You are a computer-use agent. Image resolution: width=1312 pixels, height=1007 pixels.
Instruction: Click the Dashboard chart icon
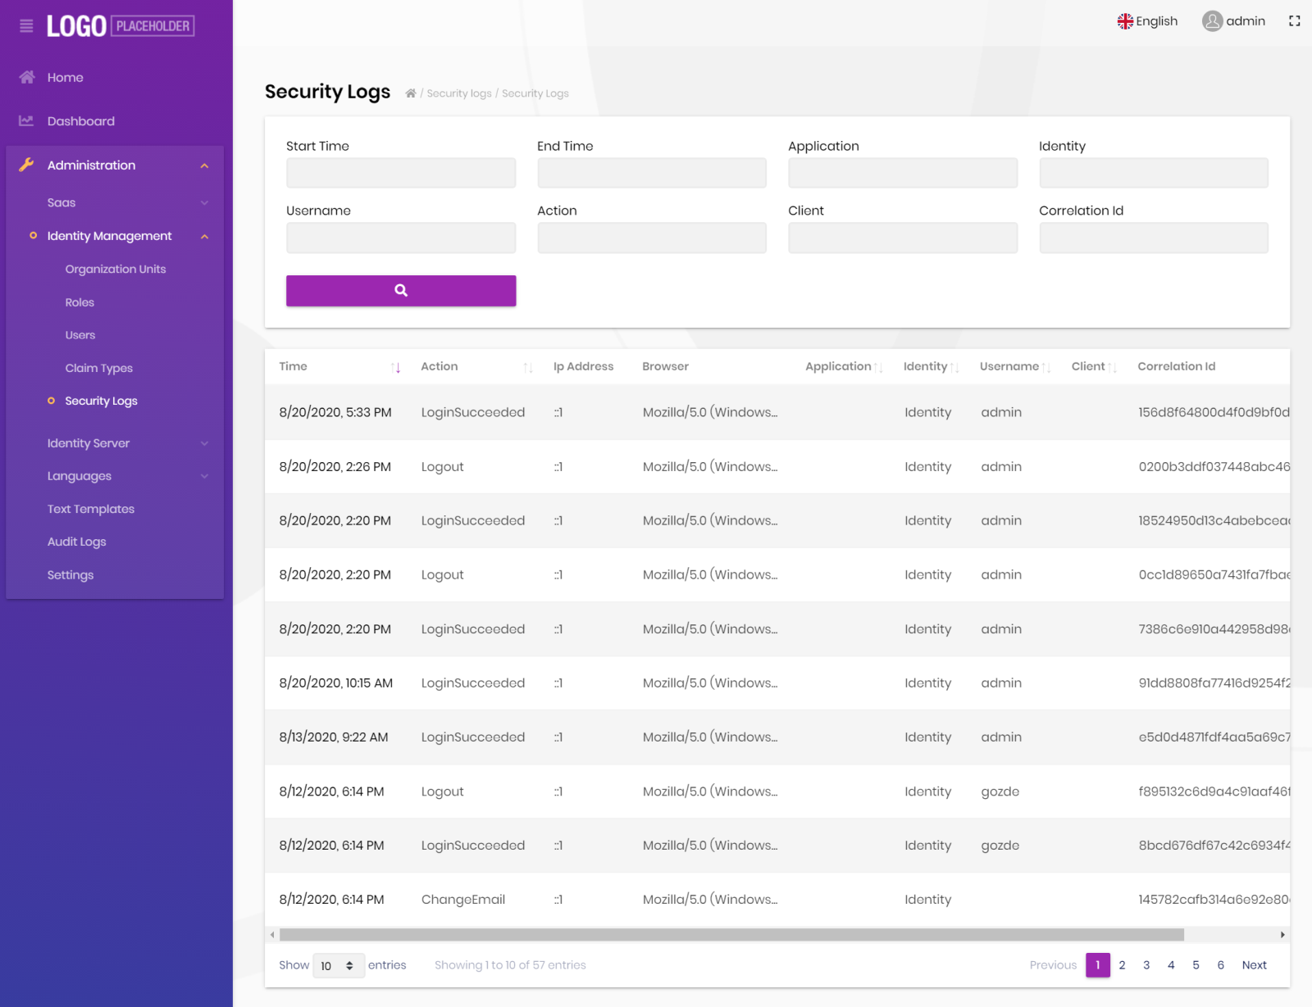(x=27, y=121)
